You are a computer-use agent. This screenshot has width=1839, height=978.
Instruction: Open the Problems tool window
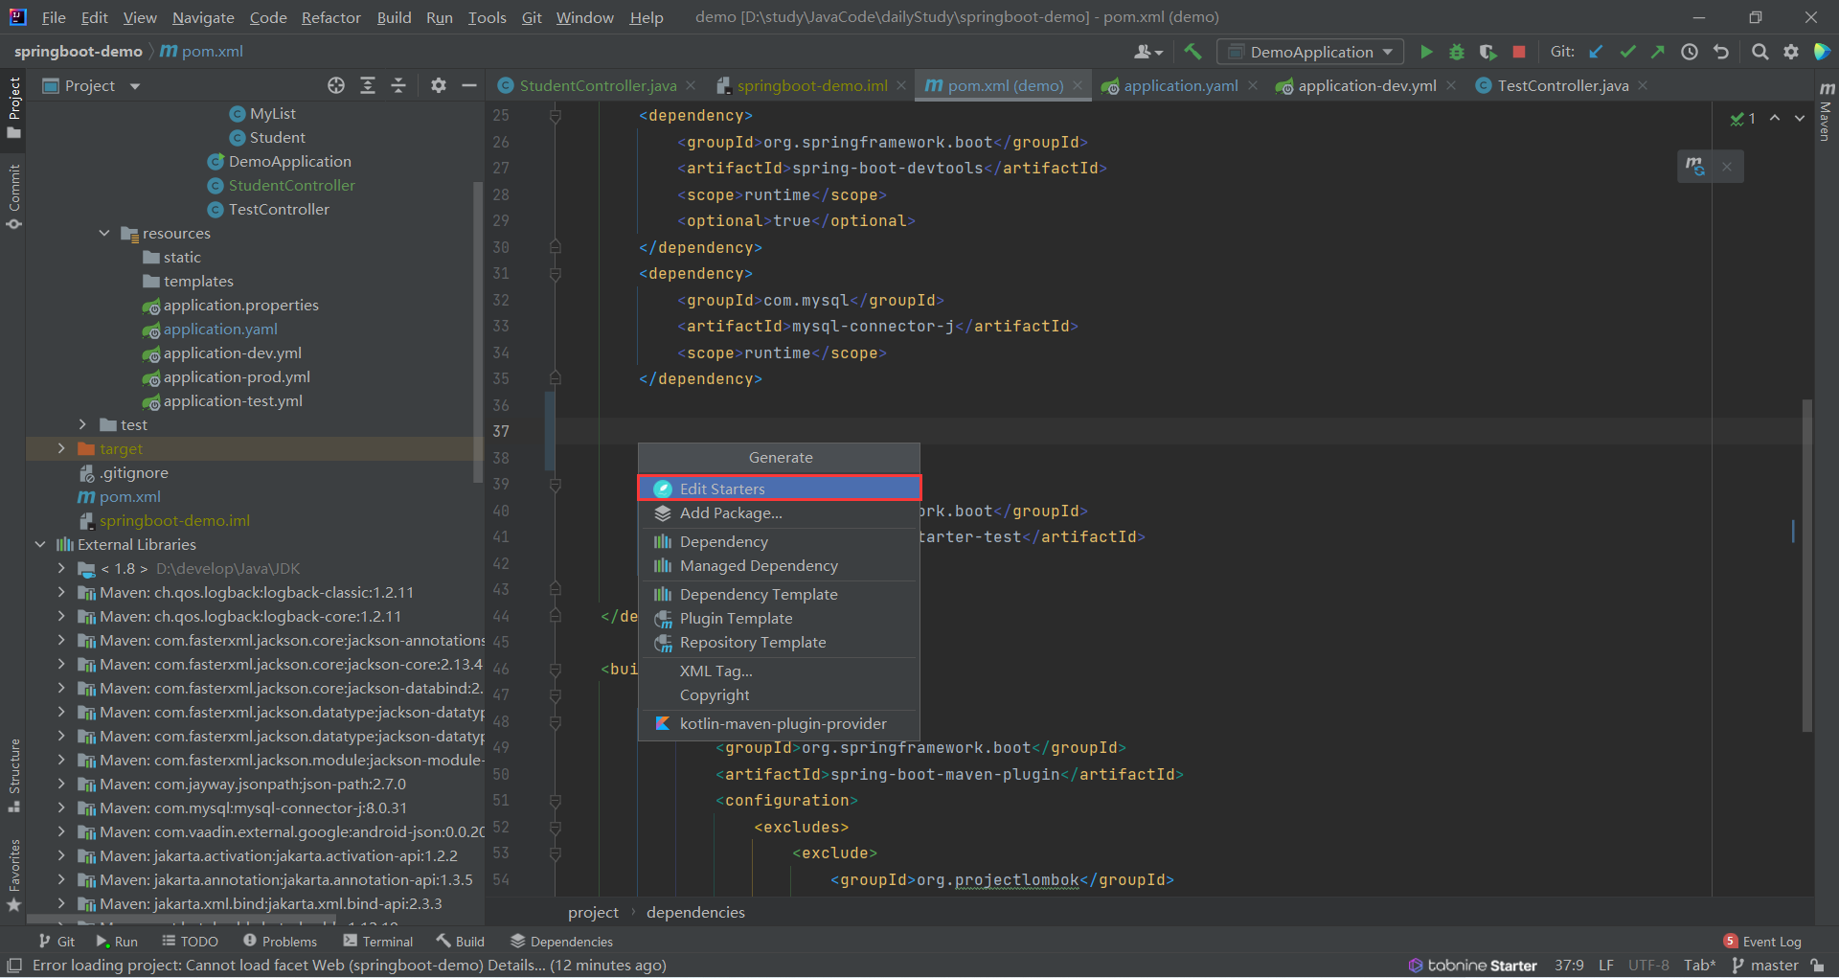281,942
